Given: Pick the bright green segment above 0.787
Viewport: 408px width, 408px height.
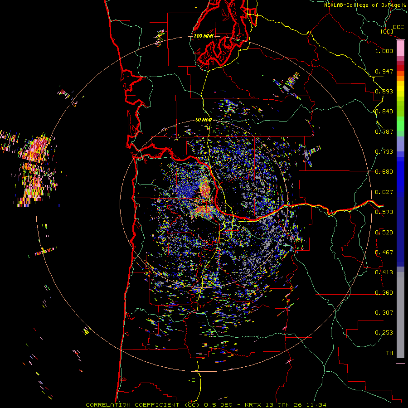Looking at the screenshot, I should point(400,124).
